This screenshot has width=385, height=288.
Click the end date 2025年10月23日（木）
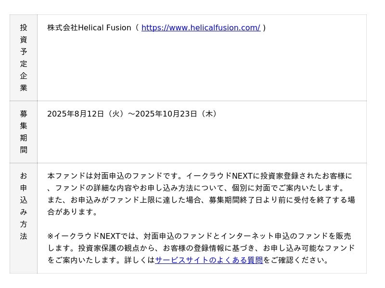pyautogui.click(x=177, y=114)
